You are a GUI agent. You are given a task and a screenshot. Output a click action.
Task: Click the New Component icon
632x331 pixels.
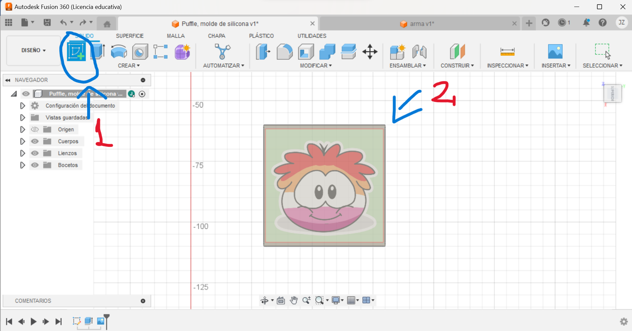point(397,52)
